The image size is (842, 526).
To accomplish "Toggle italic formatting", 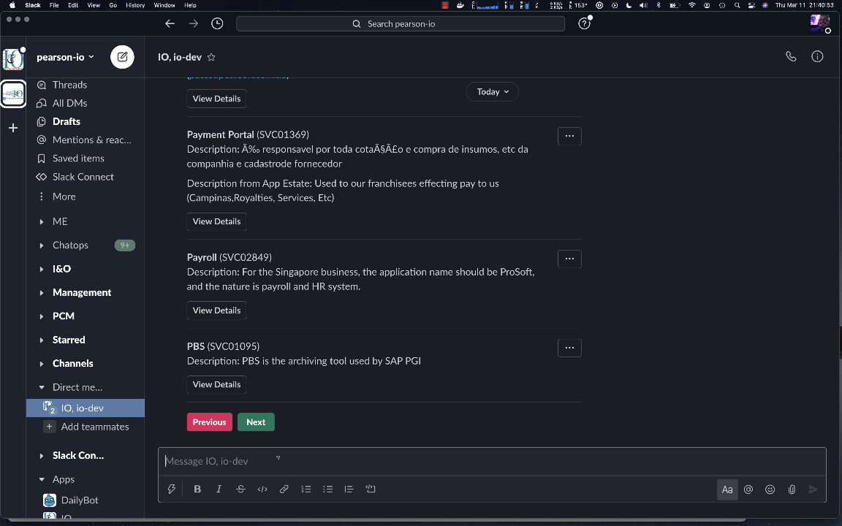I will [x=219, y=489].
